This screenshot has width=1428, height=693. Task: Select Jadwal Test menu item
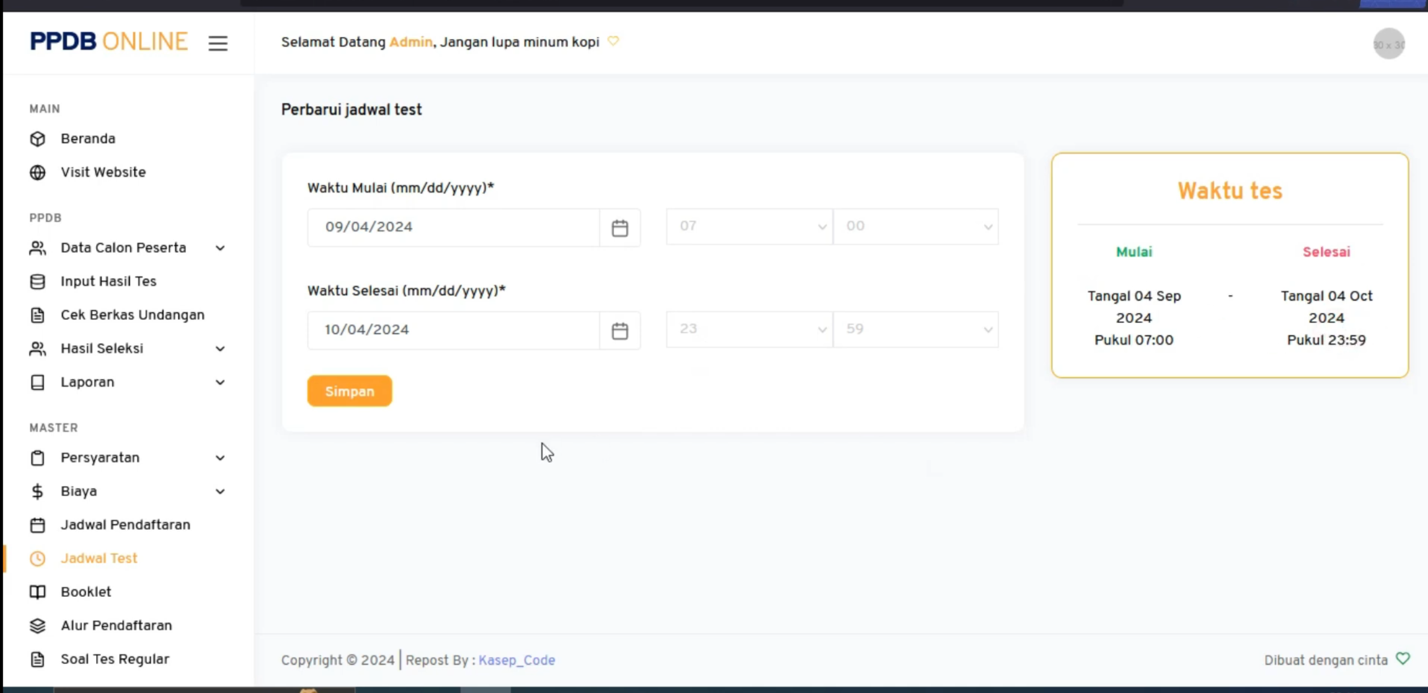pyautogui.click(x=99, y=558)
